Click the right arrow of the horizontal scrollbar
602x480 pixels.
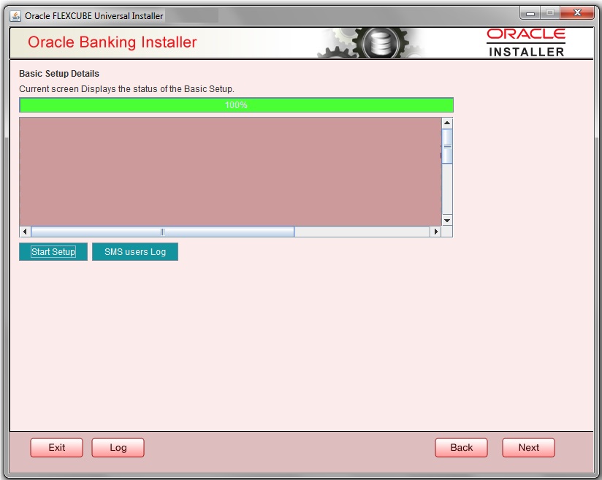point(435,231)
